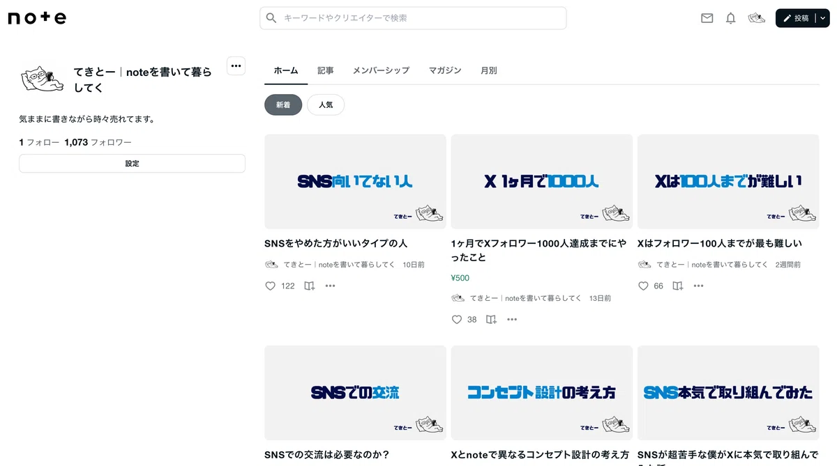Viewport: 837px width, 466px height.
Task: Switch to the マガジン tab
Action: pos(445,70)
